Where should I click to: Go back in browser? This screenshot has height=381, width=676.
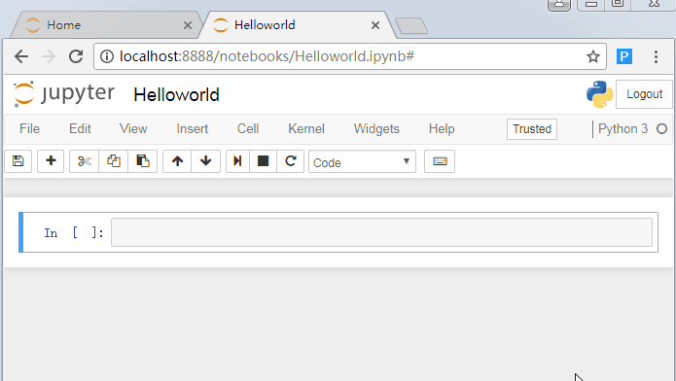point(21,56)
